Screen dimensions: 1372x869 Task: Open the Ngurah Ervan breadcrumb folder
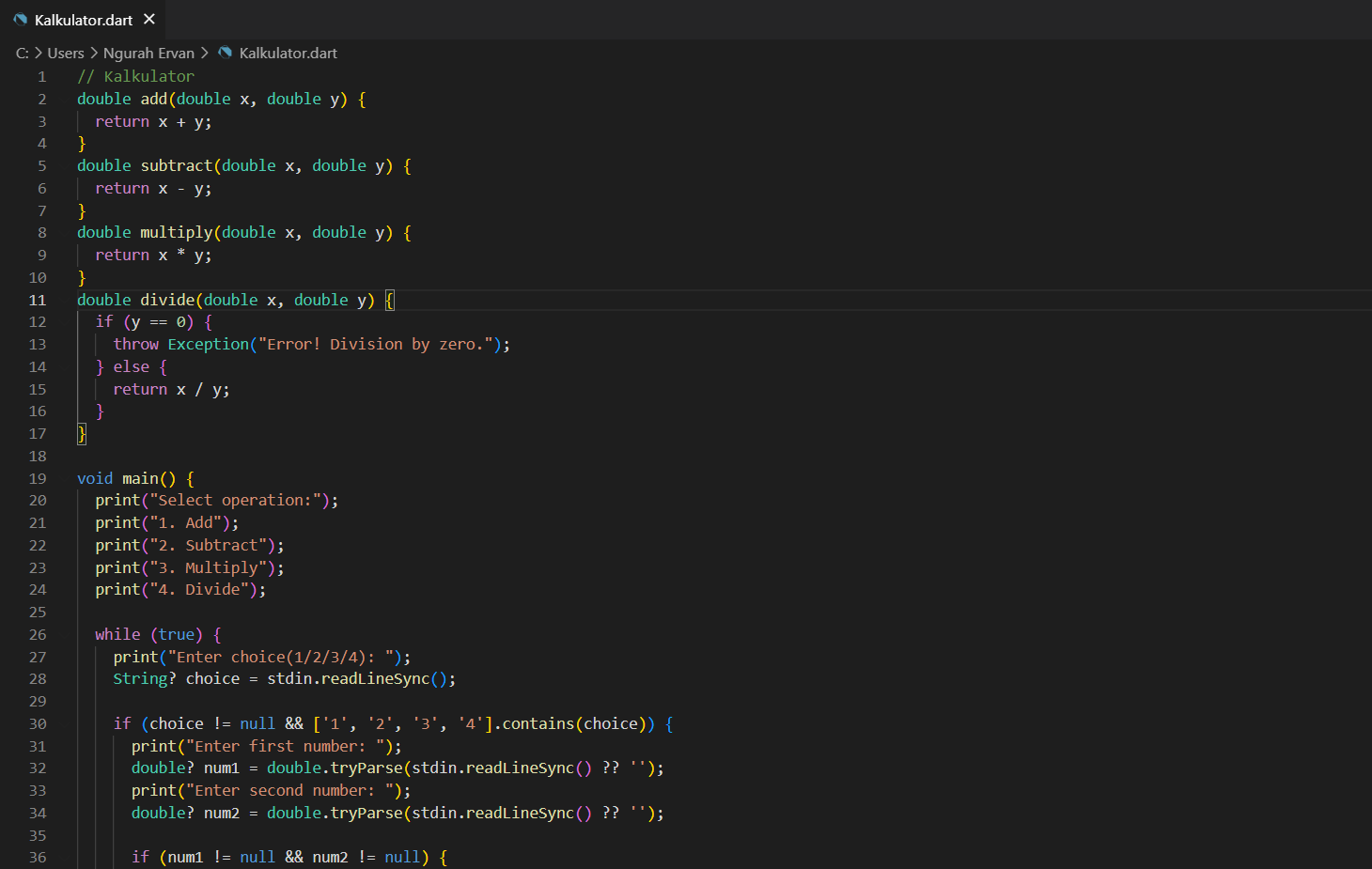click(x=148, y=54)
